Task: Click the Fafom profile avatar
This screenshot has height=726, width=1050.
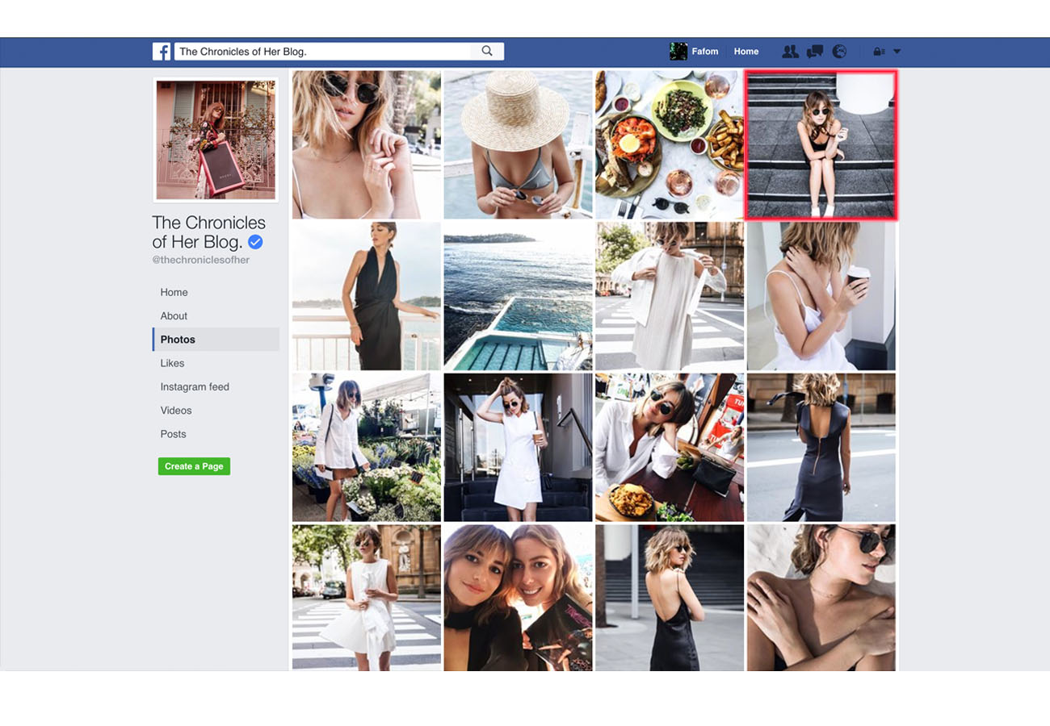Action: point(678,52)
